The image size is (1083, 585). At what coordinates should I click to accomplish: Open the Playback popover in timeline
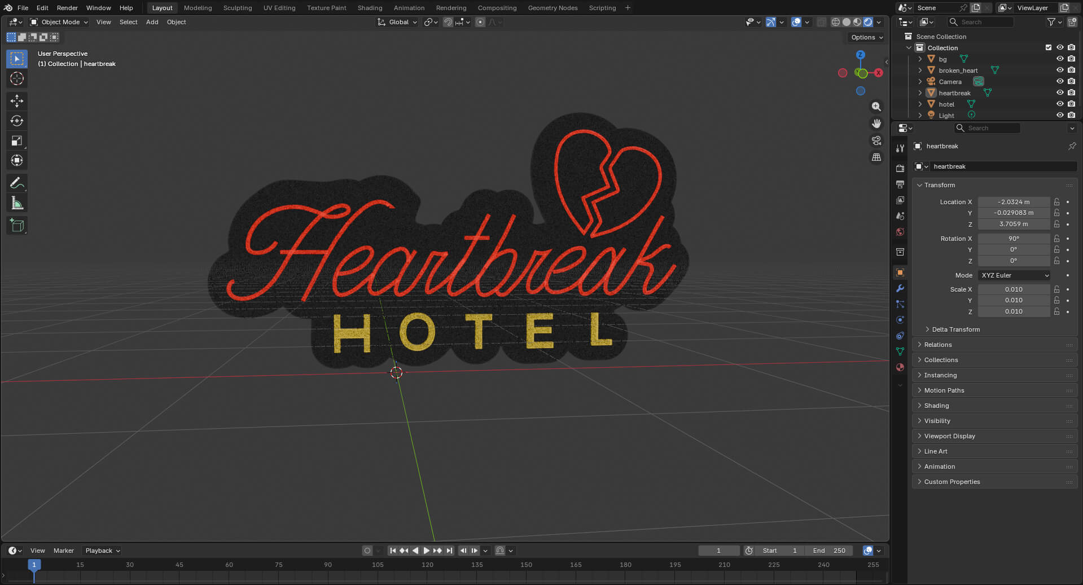click(x=102, y=551)
